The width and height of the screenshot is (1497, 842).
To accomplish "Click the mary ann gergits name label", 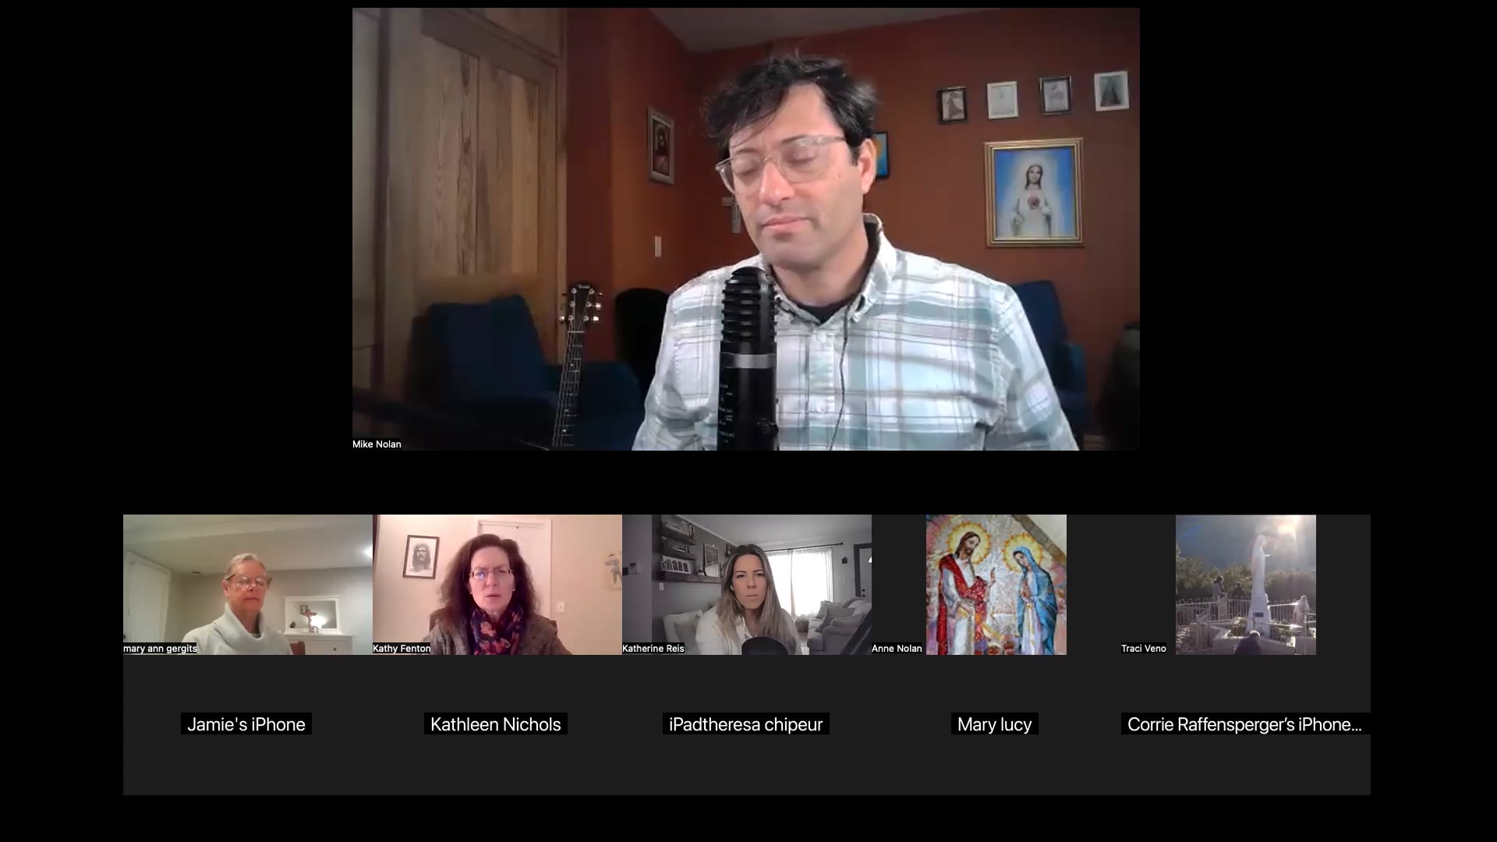I will pyautogui.click(x=161, y=649).
